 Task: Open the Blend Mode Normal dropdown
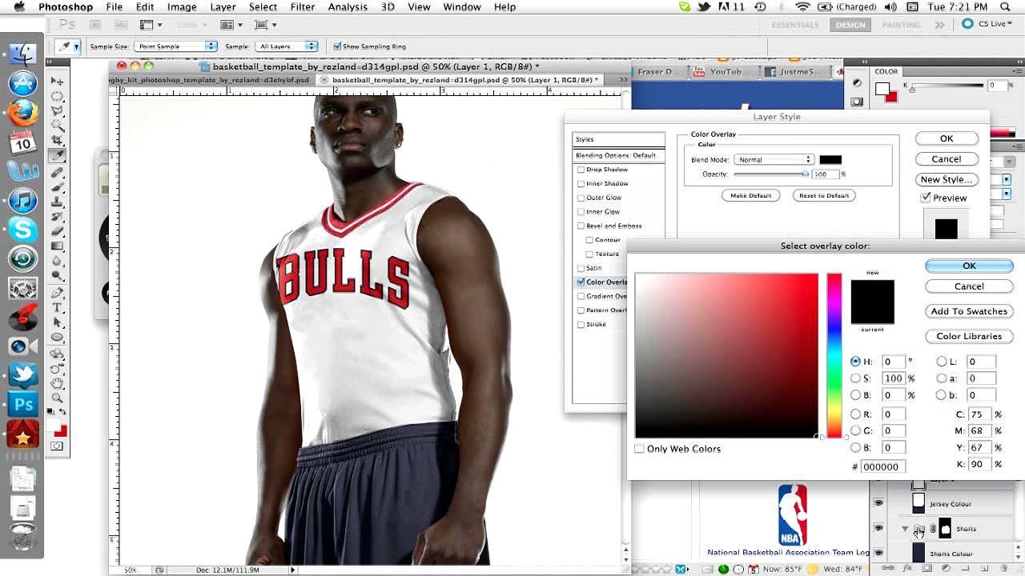point(774,160)
